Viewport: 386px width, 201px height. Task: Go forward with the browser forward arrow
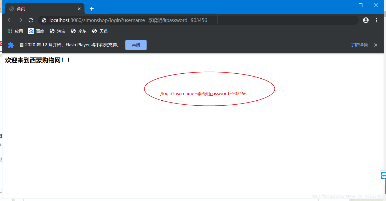pyautogui.click(x=20, y=20)
